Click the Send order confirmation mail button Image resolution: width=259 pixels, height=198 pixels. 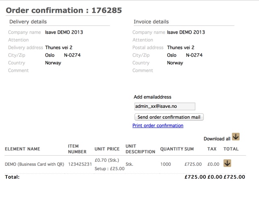tap(169, 117)
